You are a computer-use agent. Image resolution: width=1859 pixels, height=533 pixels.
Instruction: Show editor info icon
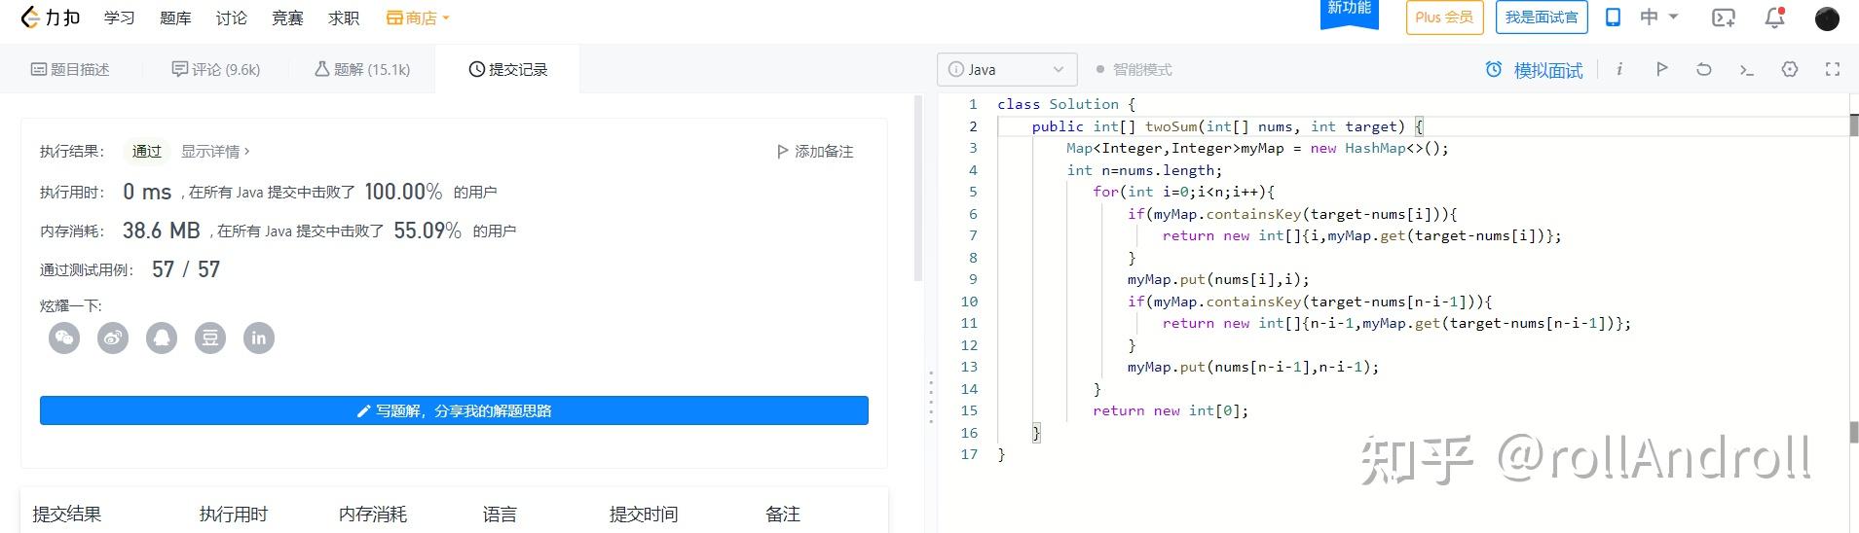coord(1619,69)
